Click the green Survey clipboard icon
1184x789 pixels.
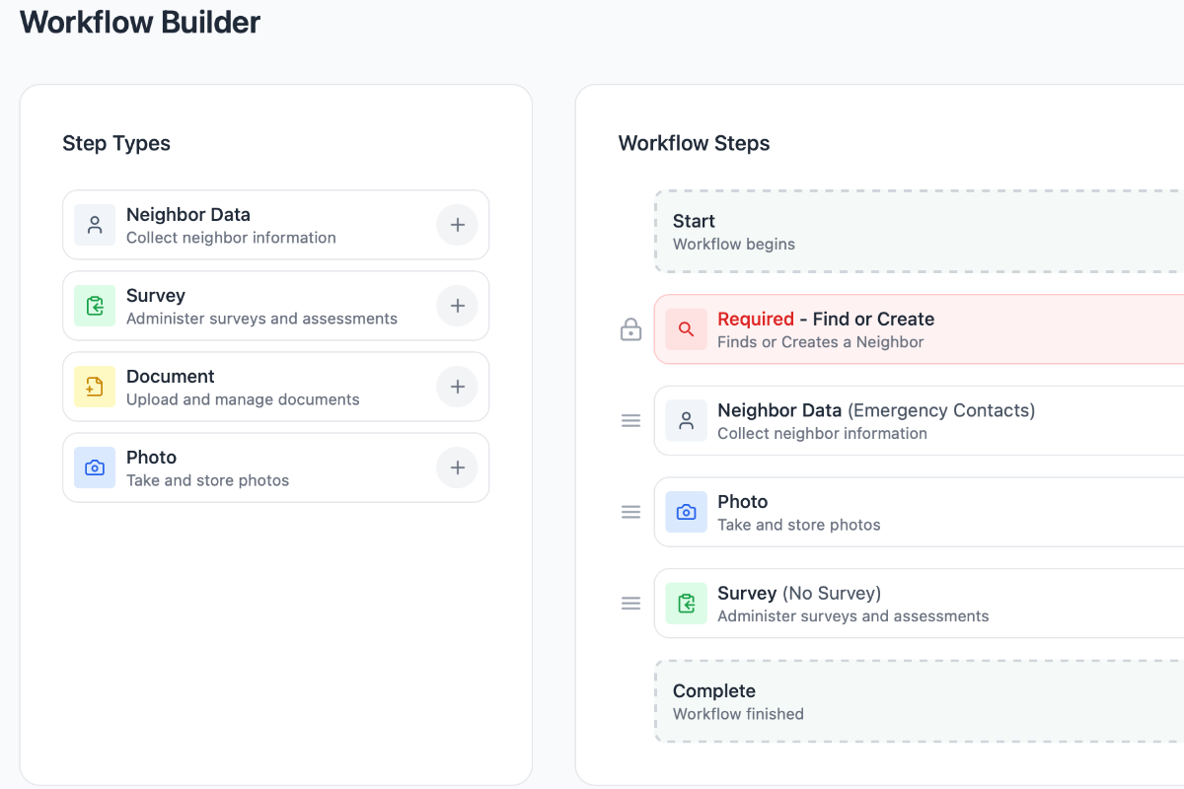tap(94, 306)
